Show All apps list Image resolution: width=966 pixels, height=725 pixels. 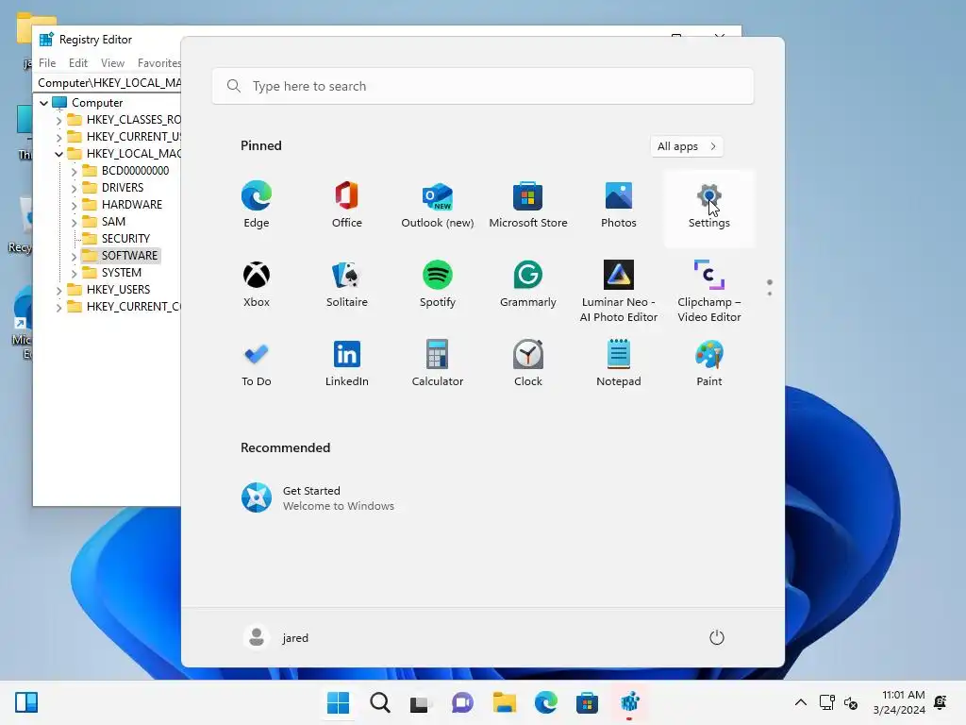(x=687, y=146)
